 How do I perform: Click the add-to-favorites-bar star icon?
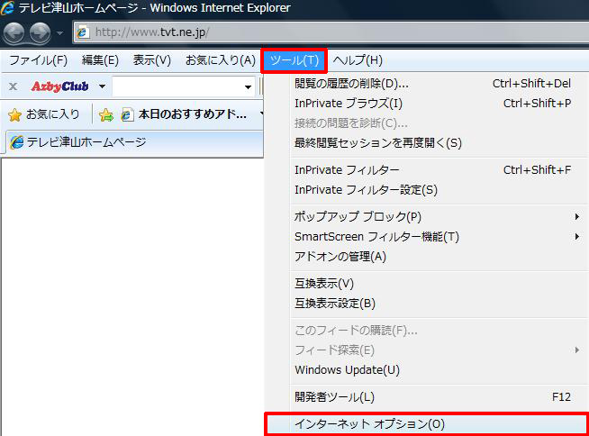(106, 114)
